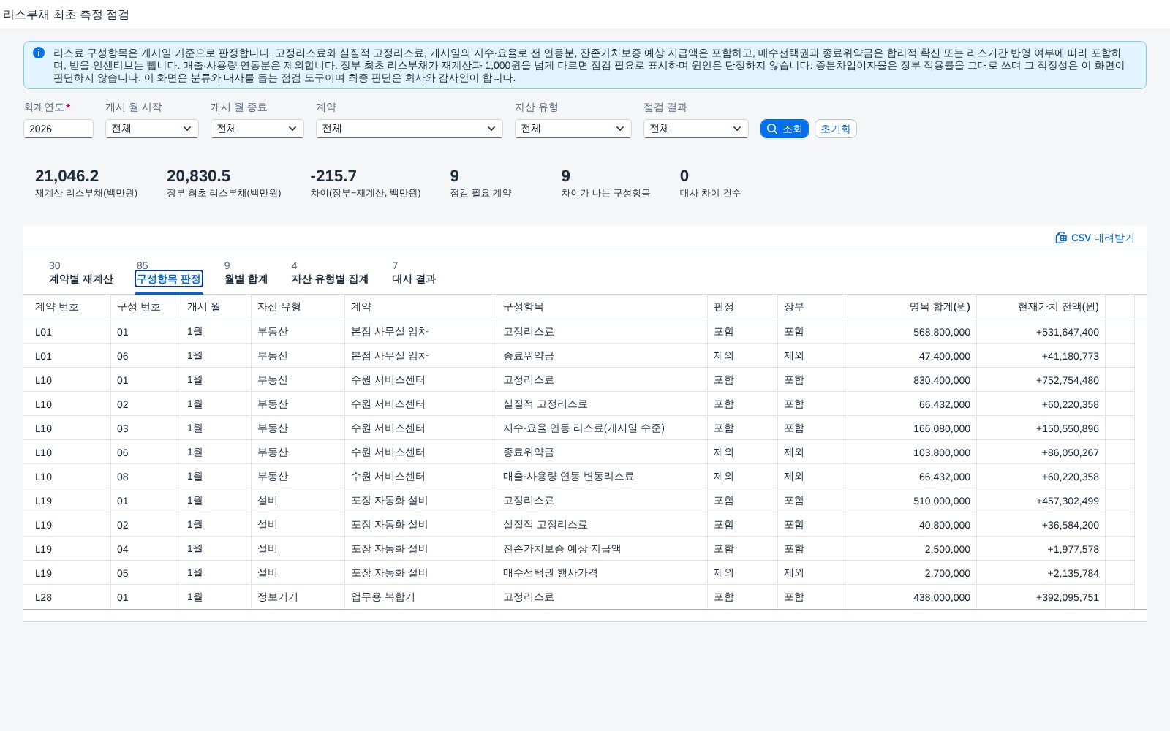Image resolution: width=1170 pixels, height=731 pixels.
Task: Click the -215.7 차이 value
Action: 333,176
